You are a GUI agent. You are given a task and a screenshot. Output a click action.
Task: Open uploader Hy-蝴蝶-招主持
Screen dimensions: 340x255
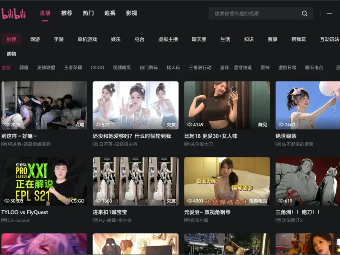(115, 220)
